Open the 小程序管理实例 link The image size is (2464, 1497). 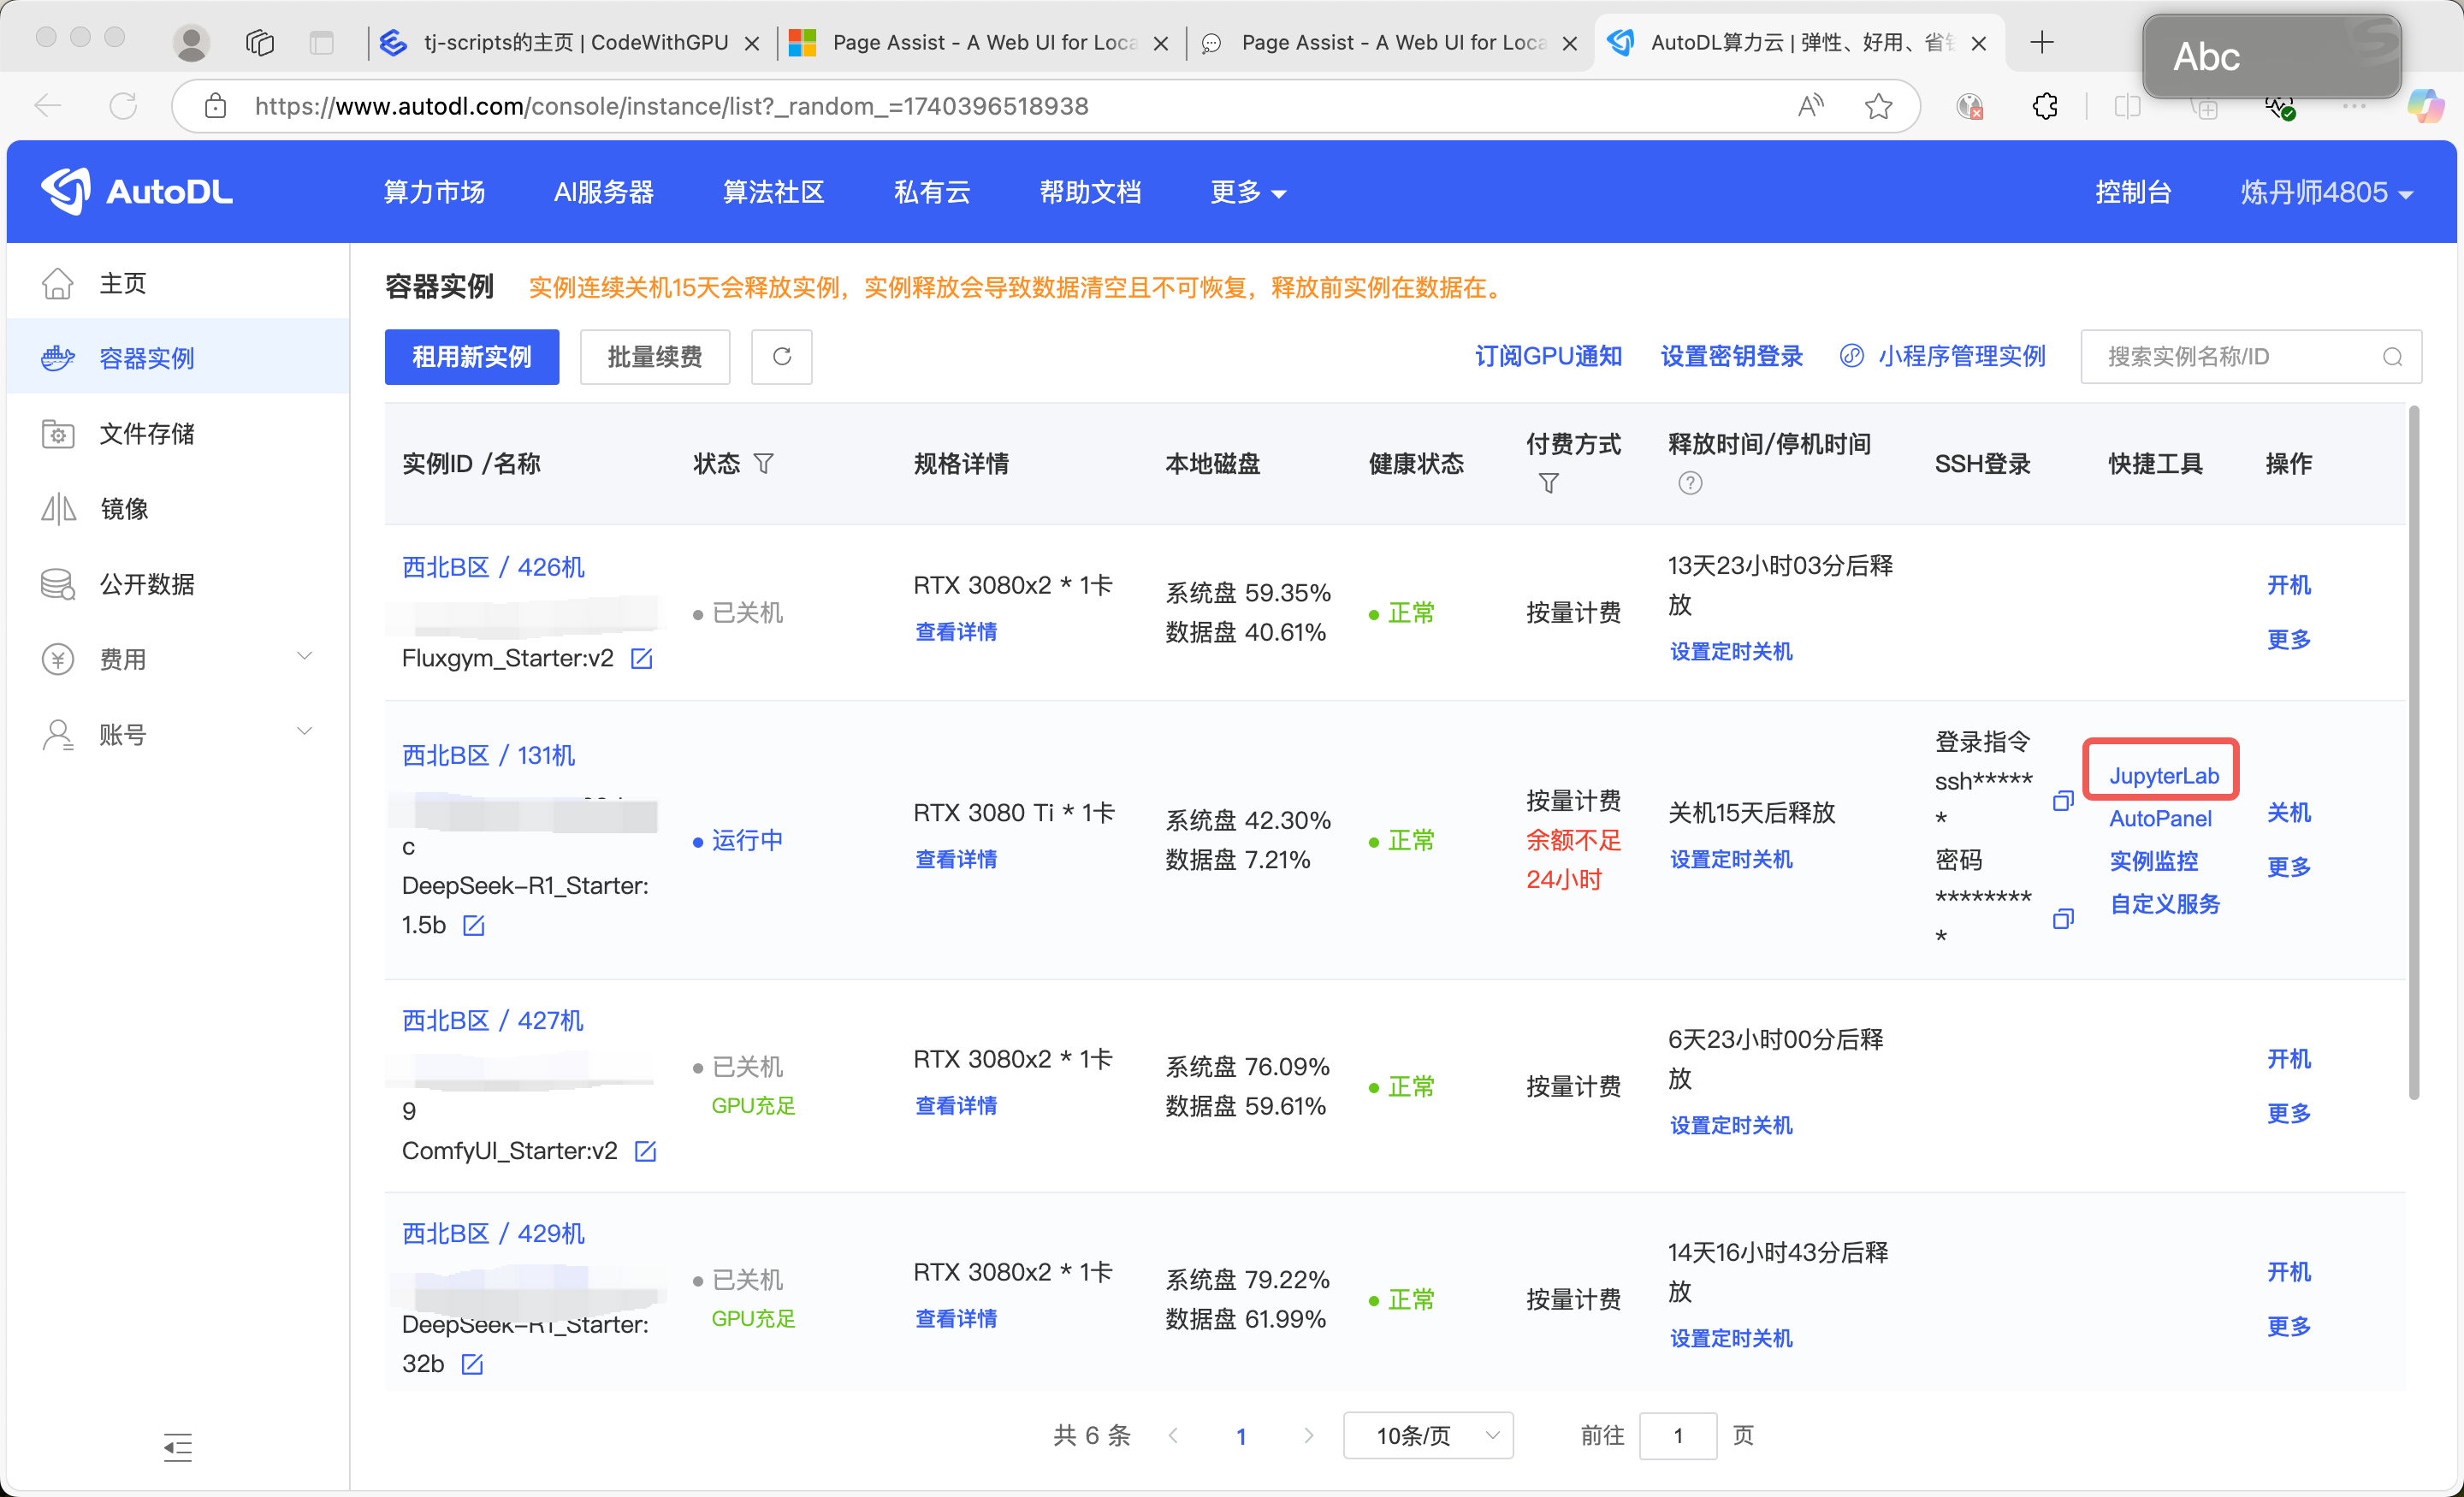1943,357
